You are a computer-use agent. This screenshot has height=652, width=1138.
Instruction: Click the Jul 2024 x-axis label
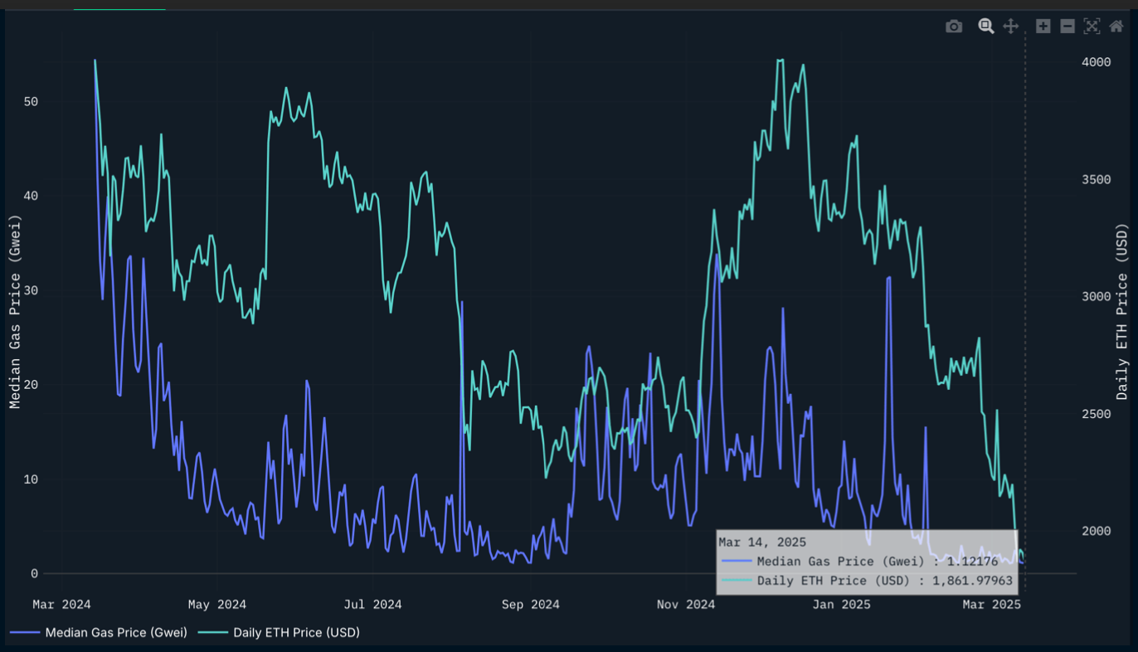[x=372, y=605]
